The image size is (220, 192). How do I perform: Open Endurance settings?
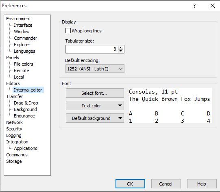tap(24, 116)
